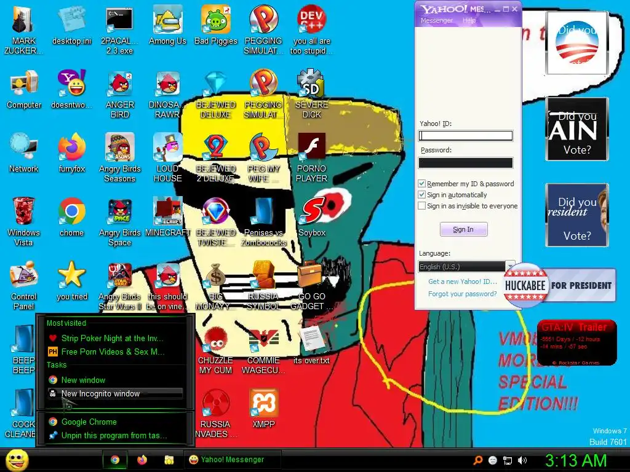Expand the Language dropdown in Yahoo Messenger
The image size is (630, 472).
509,267
